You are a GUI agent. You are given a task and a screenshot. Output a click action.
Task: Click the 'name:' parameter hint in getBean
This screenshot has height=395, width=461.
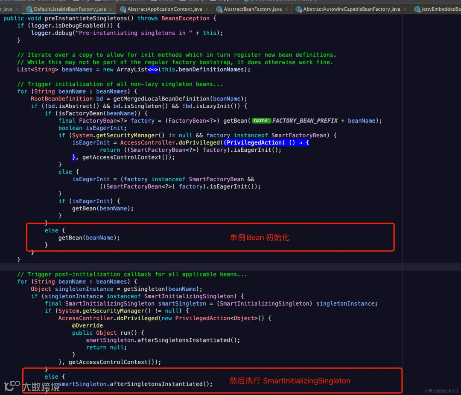(x=261, y=121)
